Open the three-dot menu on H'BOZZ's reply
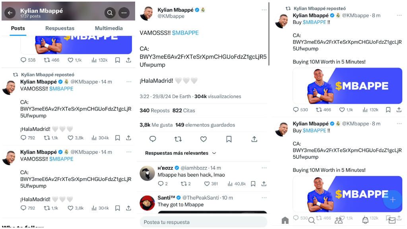407x229 pixels. [x=264, y=168]
